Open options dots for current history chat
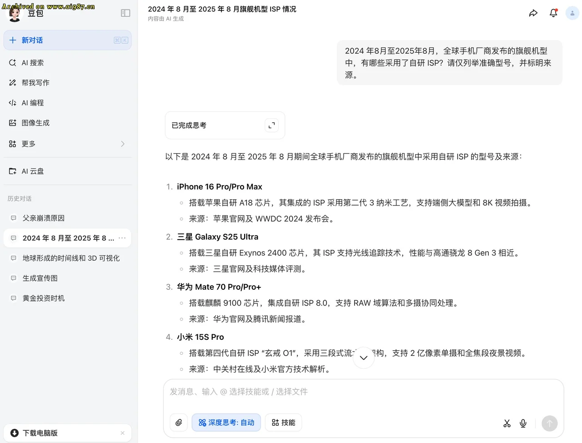The height and width of the screenshot is (443, 582). click(122, 238)
